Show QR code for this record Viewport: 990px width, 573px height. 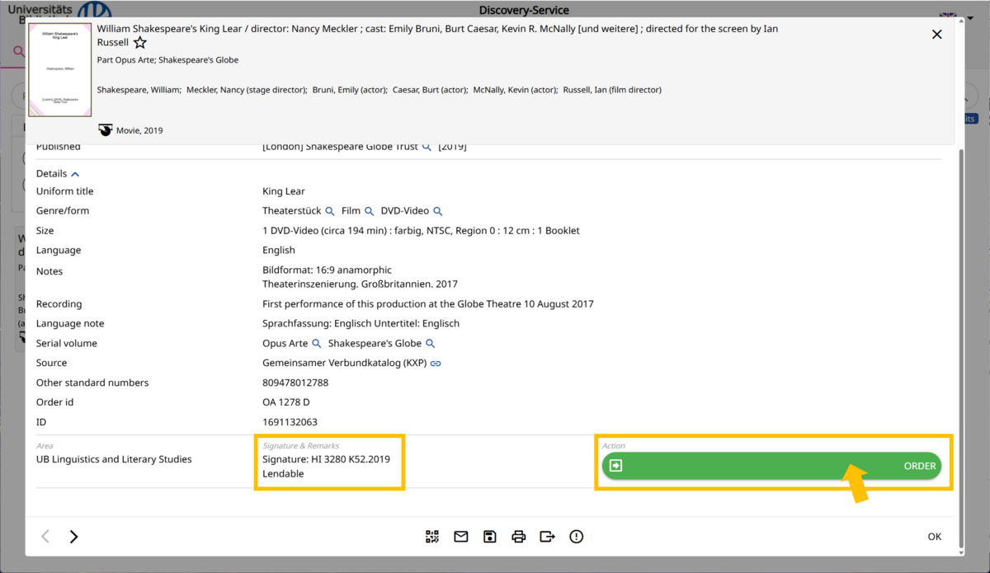(432, 537)
